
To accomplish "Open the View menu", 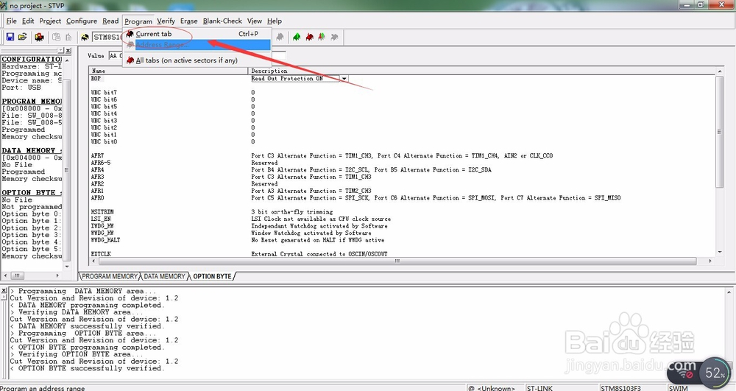I will click(x=255, y=21).
